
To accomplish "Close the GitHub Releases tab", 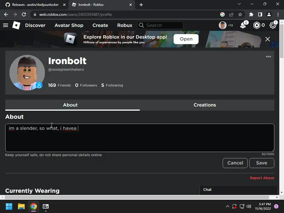I will click(64, 5).
